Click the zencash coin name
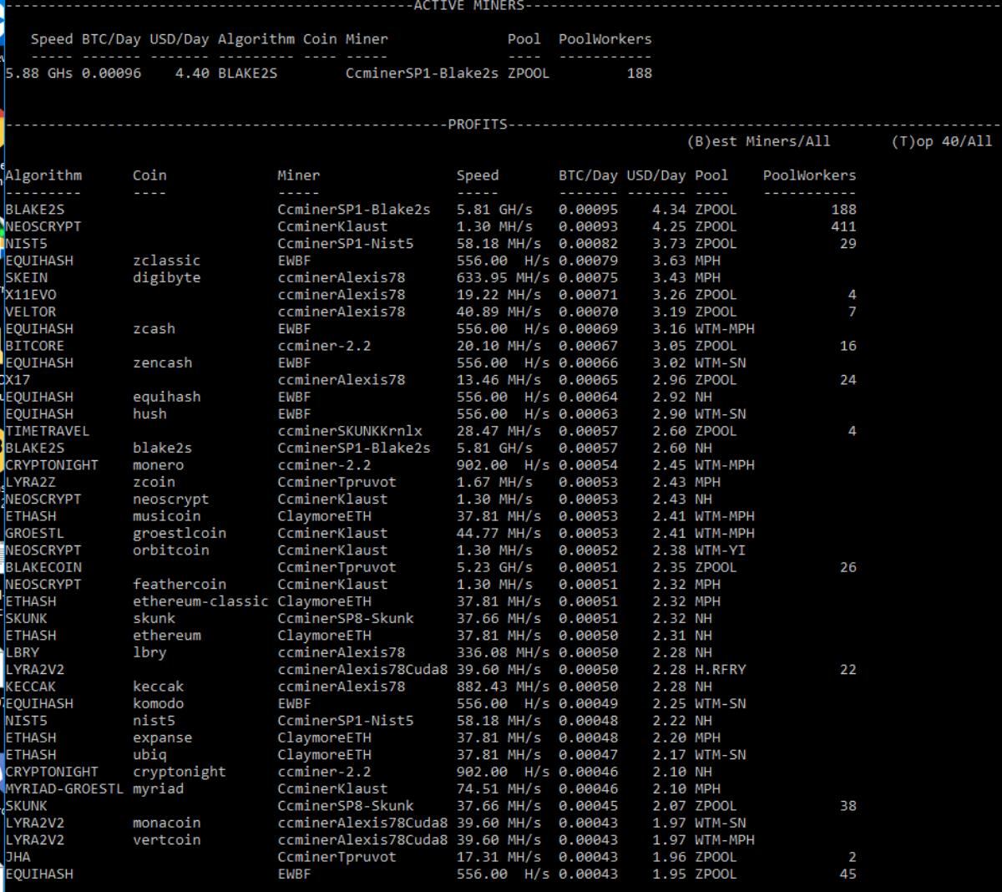This screenshot has height=892, width=1002. point(162,363)
